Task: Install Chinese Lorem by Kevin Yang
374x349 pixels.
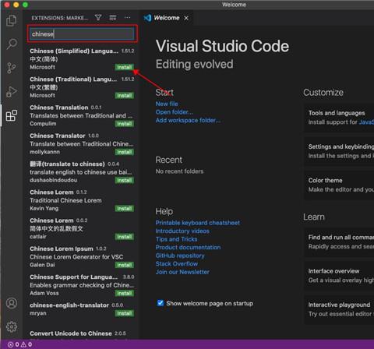Action: pyautogui.click(x=125, y=209)
